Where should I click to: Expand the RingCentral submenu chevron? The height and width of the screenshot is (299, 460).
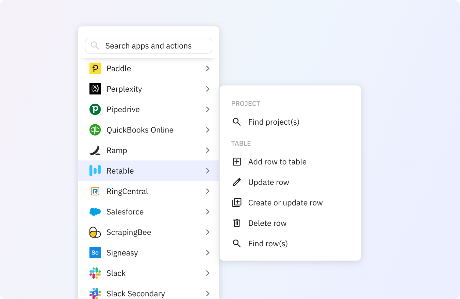[208, 191]
